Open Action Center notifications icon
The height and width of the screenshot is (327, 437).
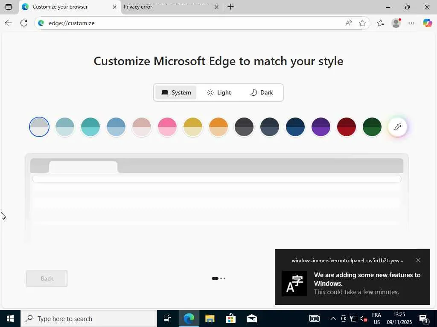tap(424, 318)
